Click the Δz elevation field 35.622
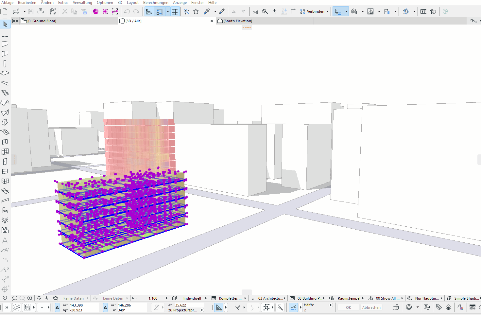Viewport: 481px width, 315px height. pos(189,305)
